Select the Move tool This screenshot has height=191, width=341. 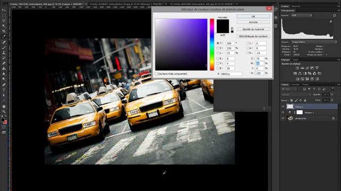(x=4, y=10)
